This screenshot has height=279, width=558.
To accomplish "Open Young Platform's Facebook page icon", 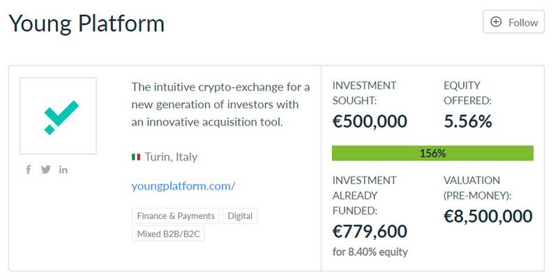I will [29, 169].
